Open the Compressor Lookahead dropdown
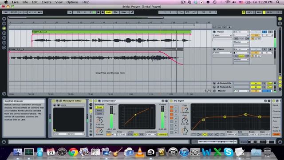 pos(151,134)
